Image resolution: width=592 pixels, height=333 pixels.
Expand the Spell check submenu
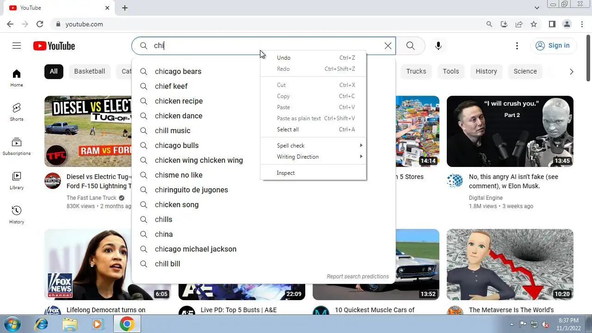[x=313, y=146]
